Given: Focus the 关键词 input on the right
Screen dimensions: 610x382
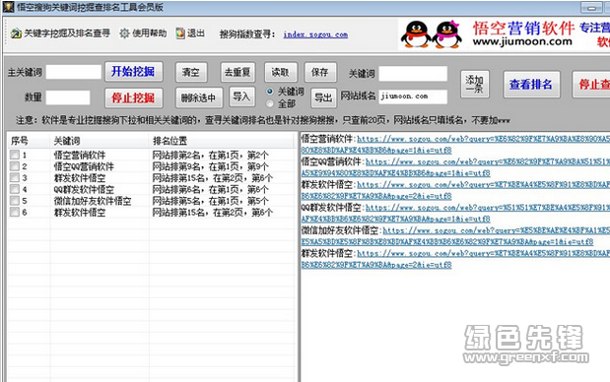Looking at the screenshot, I should pyautogui.click(x=413, y=74).
